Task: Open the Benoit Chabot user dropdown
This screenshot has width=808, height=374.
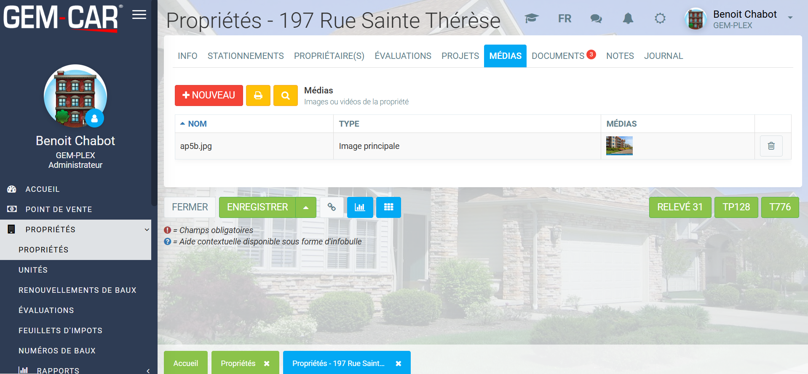Action: click(x=790, y=18)
